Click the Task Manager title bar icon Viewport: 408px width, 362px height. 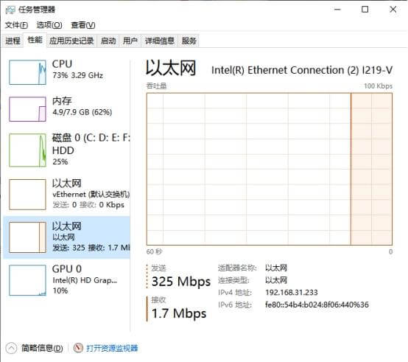point(10,10)
